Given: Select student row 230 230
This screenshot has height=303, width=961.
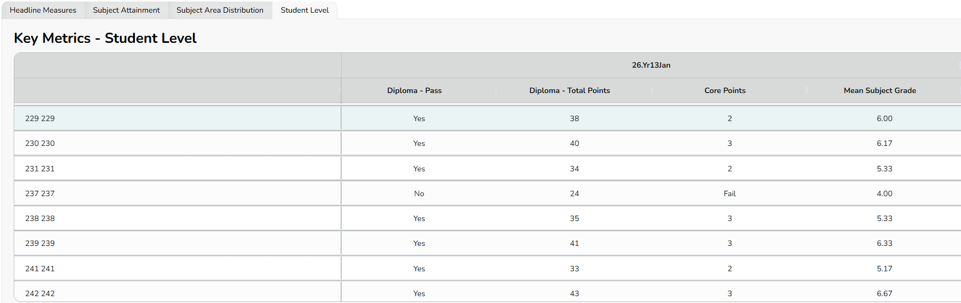Looking at the screenshot, I should 40,143.
